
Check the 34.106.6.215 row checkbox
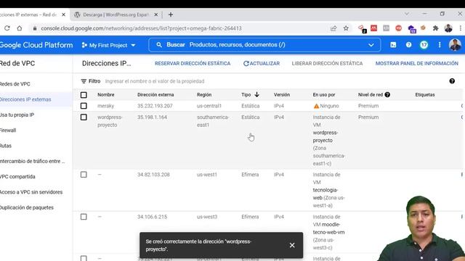coord(84,217)
